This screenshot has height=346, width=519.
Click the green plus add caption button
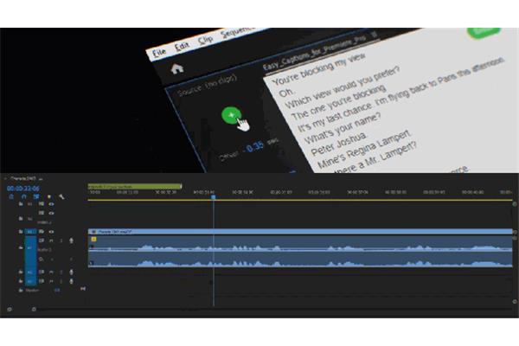(231, 115)
